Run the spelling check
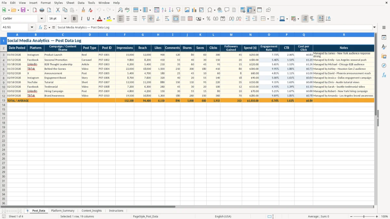The image size is (390, 219). [127, 10]
